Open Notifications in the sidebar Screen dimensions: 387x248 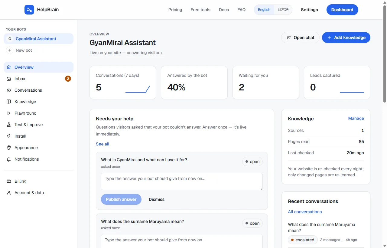pos(38,159)
